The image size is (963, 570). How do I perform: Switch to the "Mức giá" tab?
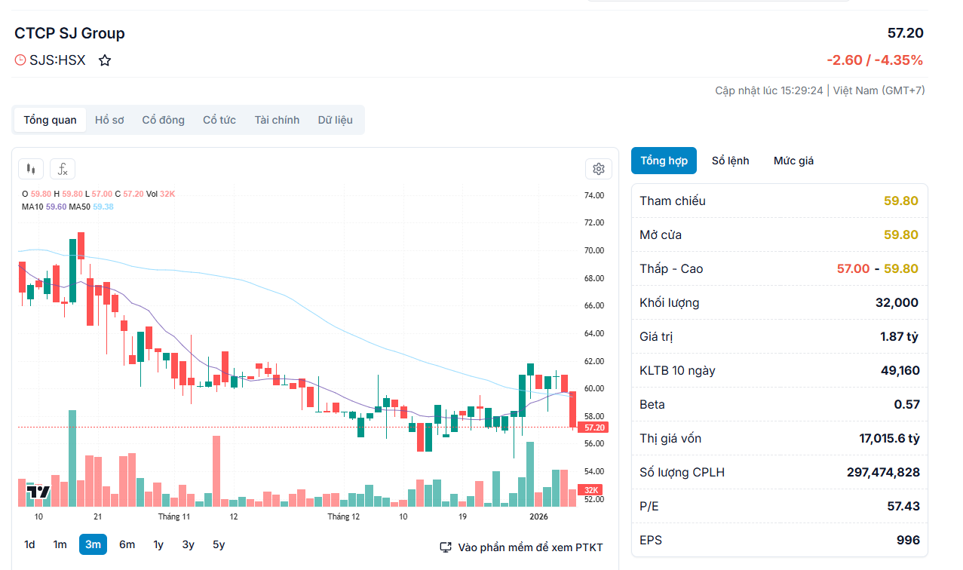tap(793, 160)
